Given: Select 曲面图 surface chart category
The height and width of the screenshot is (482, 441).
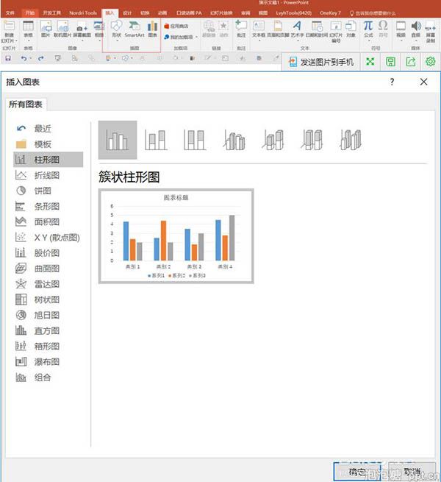Looking at the screenshot, I should [x=49, y=269].
